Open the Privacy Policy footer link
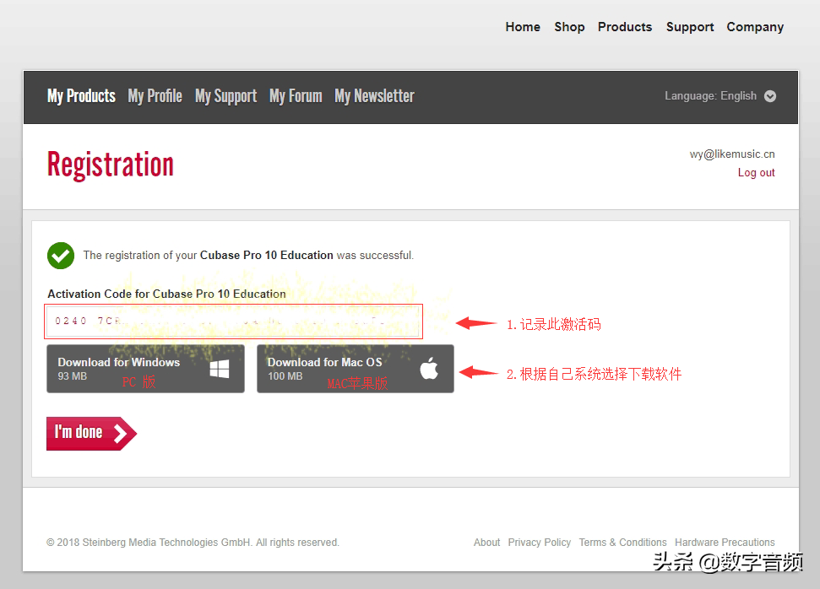The image size is (820, 589). (x=540, y=543)
